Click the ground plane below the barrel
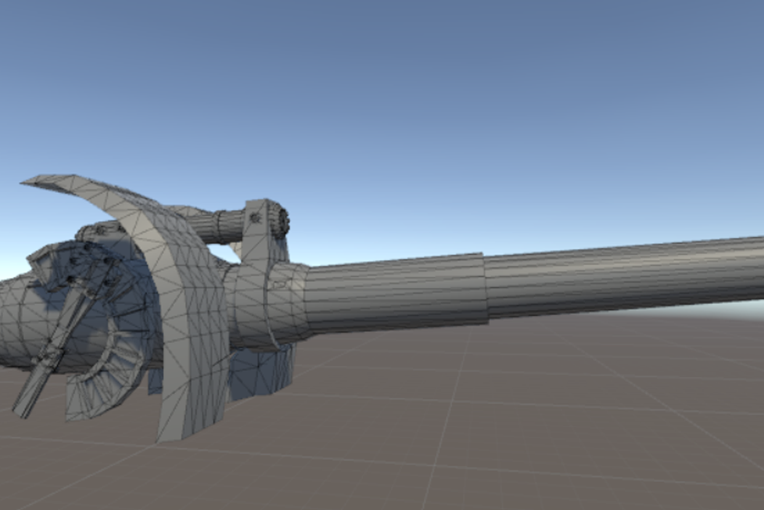The width and height of the screenshot is (764, 510). coord(493,419)
